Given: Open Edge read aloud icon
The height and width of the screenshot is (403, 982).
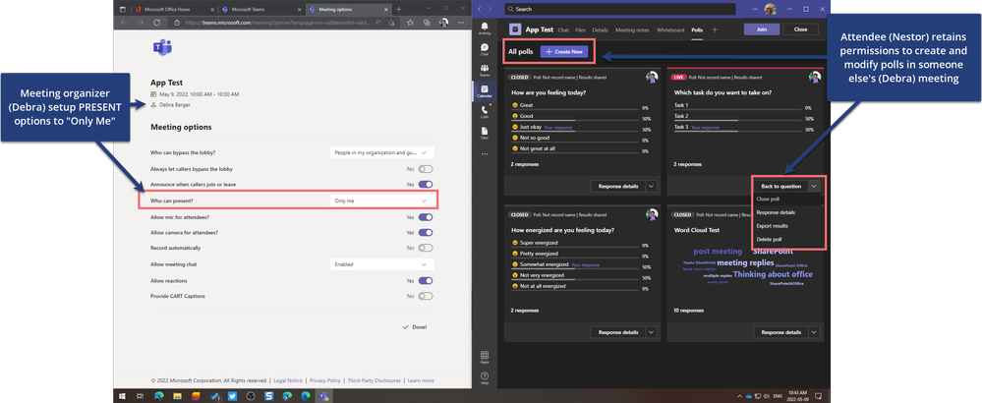Looking at the screenshot, I should 378,22.
